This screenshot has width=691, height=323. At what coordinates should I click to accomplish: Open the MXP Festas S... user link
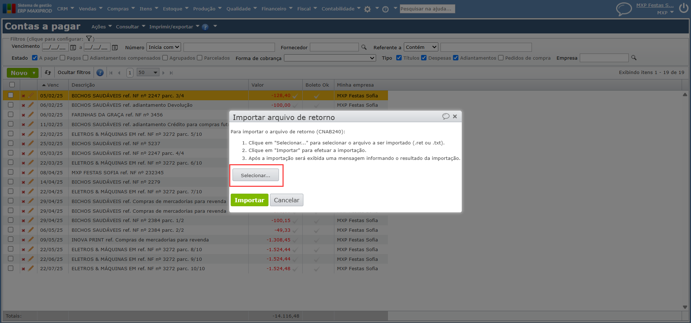tap(655, 5)
